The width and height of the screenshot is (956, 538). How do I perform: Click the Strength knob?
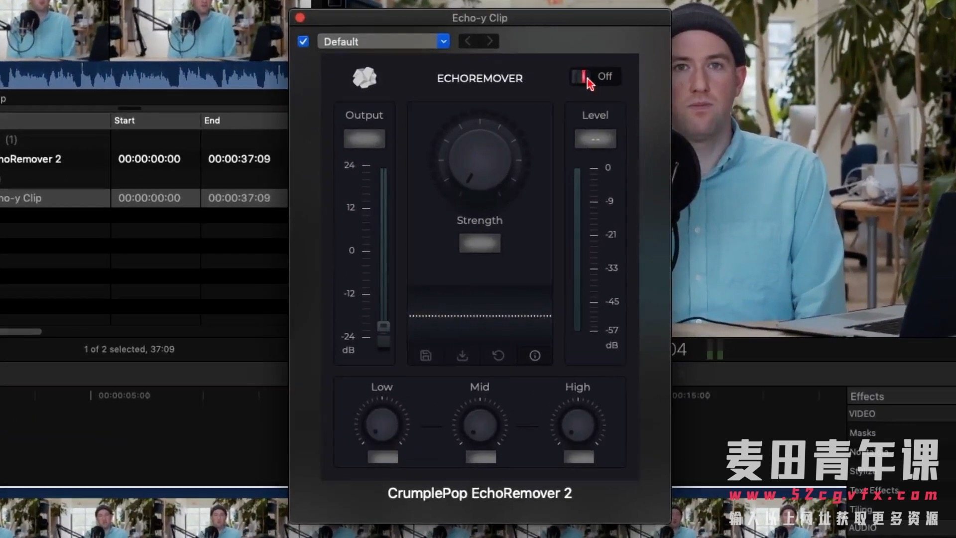479,159
